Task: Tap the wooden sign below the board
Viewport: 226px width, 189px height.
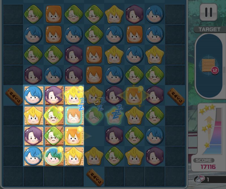Action: (x=95, y=178)
